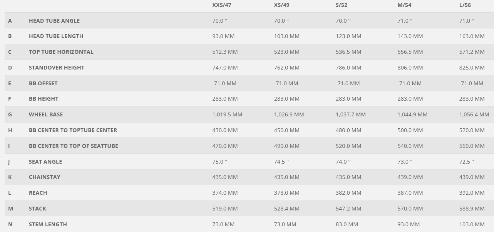Click BB CENTER TO TOPTUBE CENTER label
494x232 pixels.
point(73,130)
